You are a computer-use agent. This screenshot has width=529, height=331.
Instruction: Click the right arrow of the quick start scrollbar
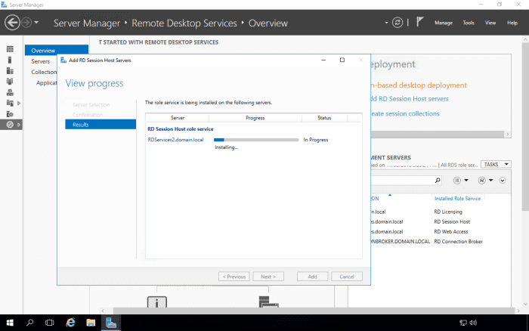507,135
